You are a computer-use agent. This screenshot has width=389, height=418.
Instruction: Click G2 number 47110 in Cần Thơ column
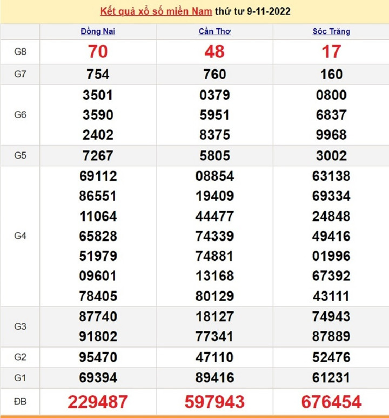214,357
